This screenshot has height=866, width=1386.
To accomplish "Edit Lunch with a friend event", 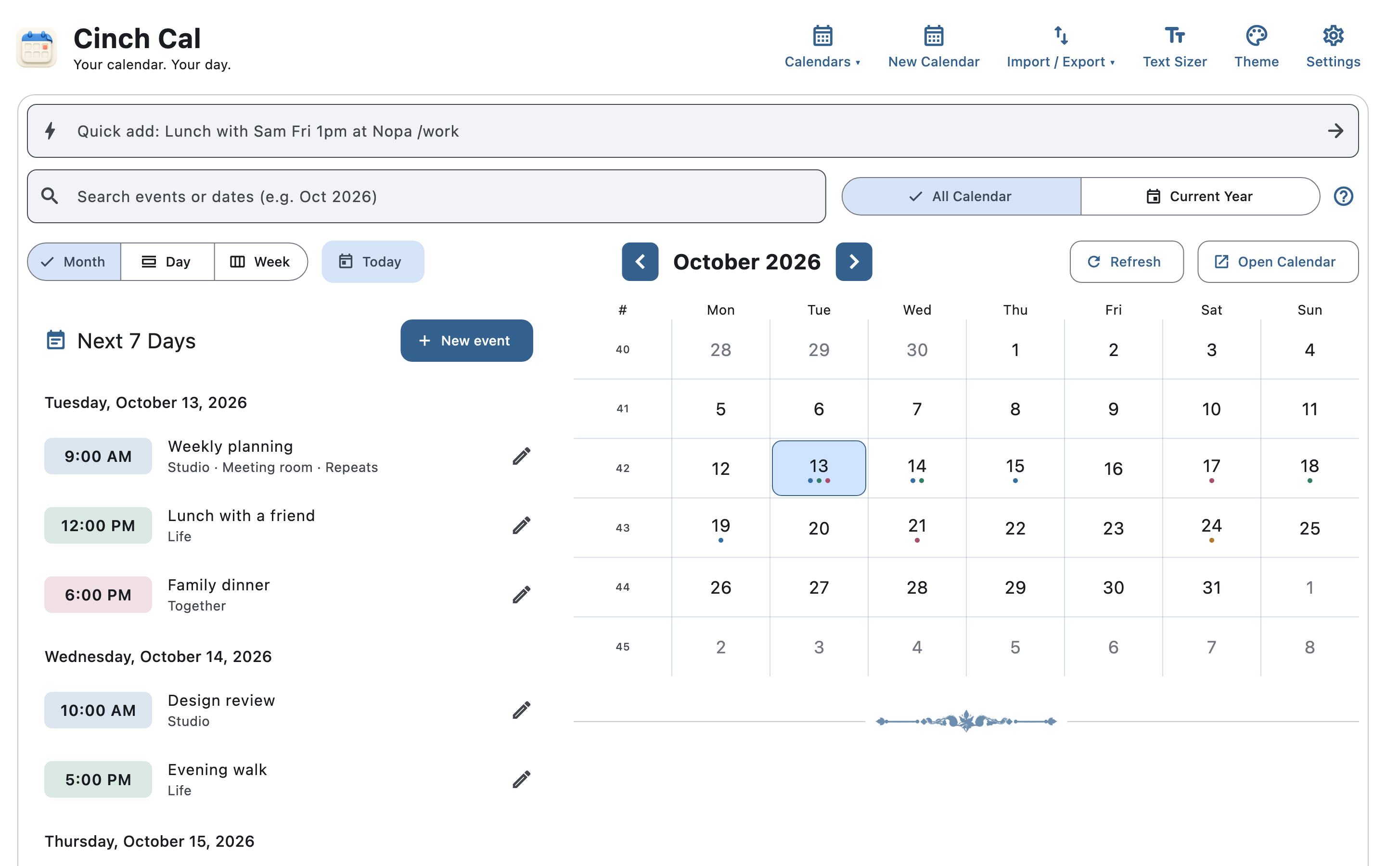I will tap(521, 526).
